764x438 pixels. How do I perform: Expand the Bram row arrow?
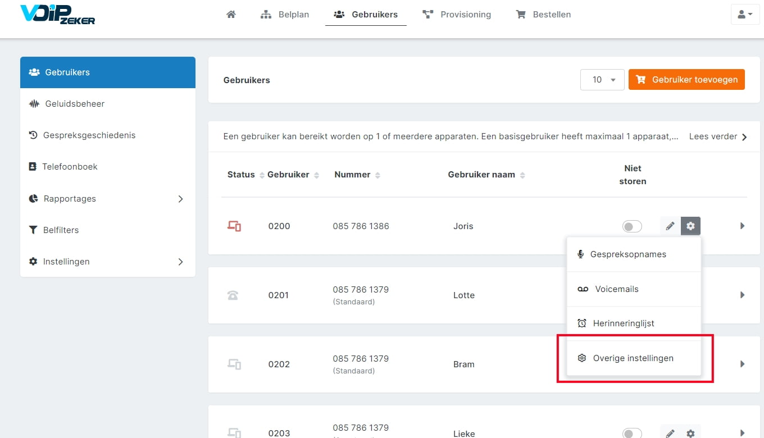(742, 364)
